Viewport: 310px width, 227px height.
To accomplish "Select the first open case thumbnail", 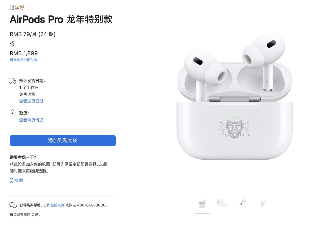I will pyautogui.click(x=202, y=204).
